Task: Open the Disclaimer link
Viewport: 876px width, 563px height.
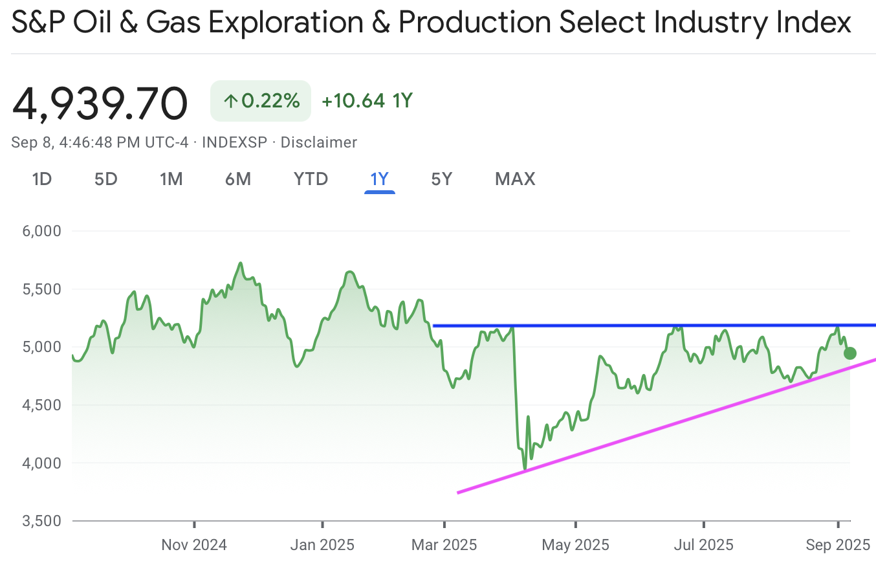Action: [318, 142]
